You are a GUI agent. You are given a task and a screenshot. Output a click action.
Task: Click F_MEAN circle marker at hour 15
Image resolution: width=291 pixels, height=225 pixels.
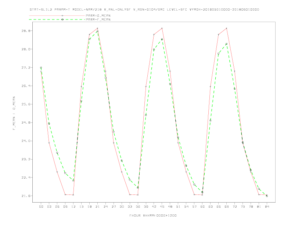81,101
